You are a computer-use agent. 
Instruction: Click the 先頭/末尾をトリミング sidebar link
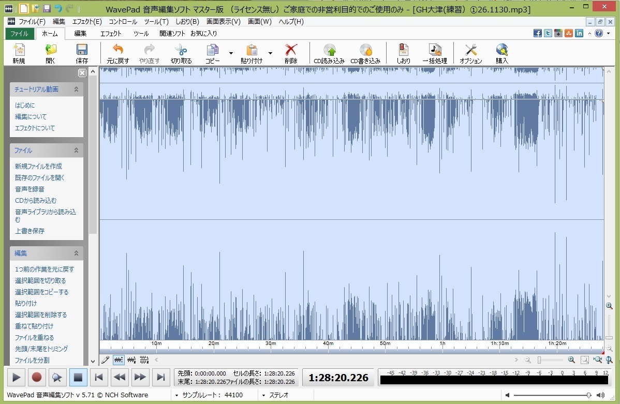(41, 349)
